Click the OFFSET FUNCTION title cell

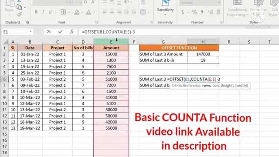click(x=179, y=48)
